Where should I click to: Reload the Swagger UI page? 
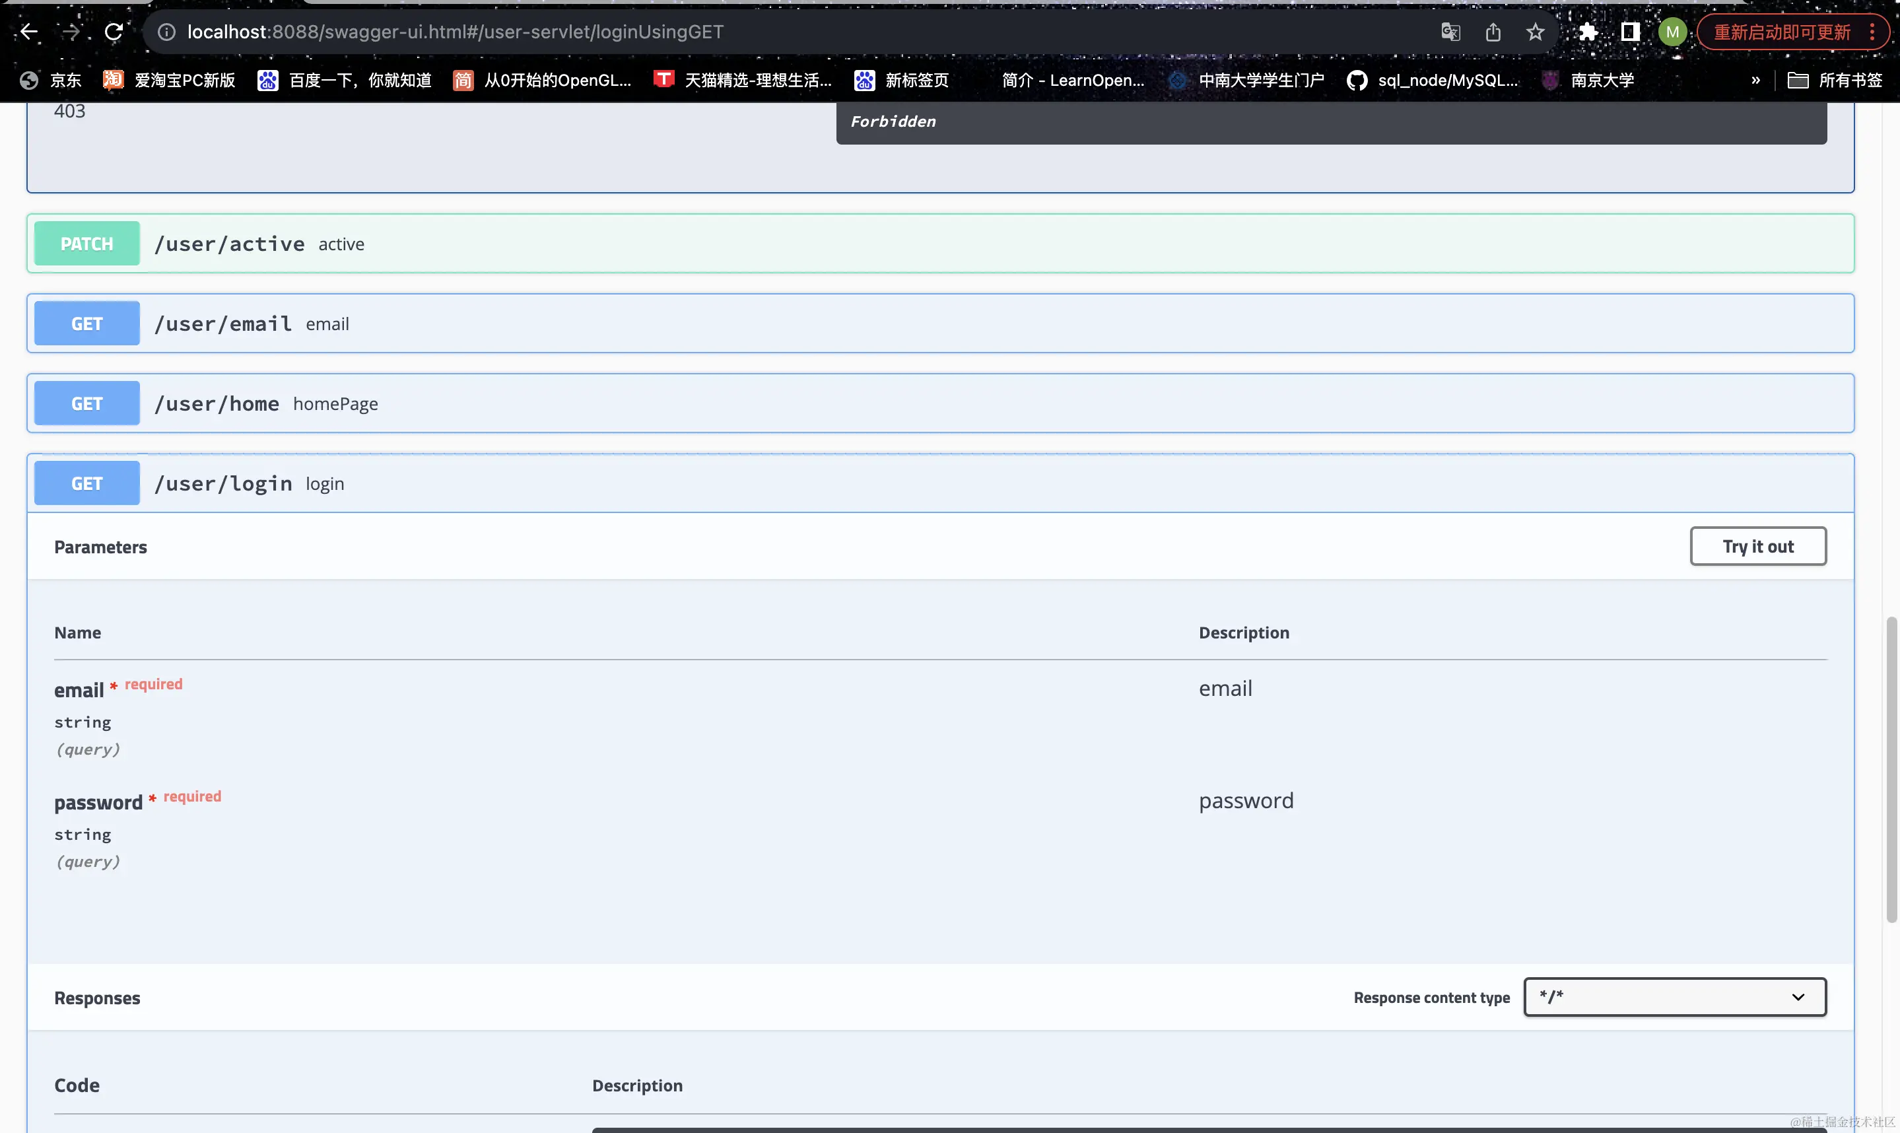click(x=114, y=31)
